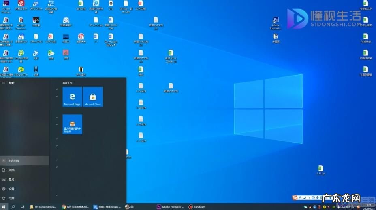
Task: Select 迅捷CAD编辑器 desktop shortcut
Action: pyautogui.click(x=51, y=7)
